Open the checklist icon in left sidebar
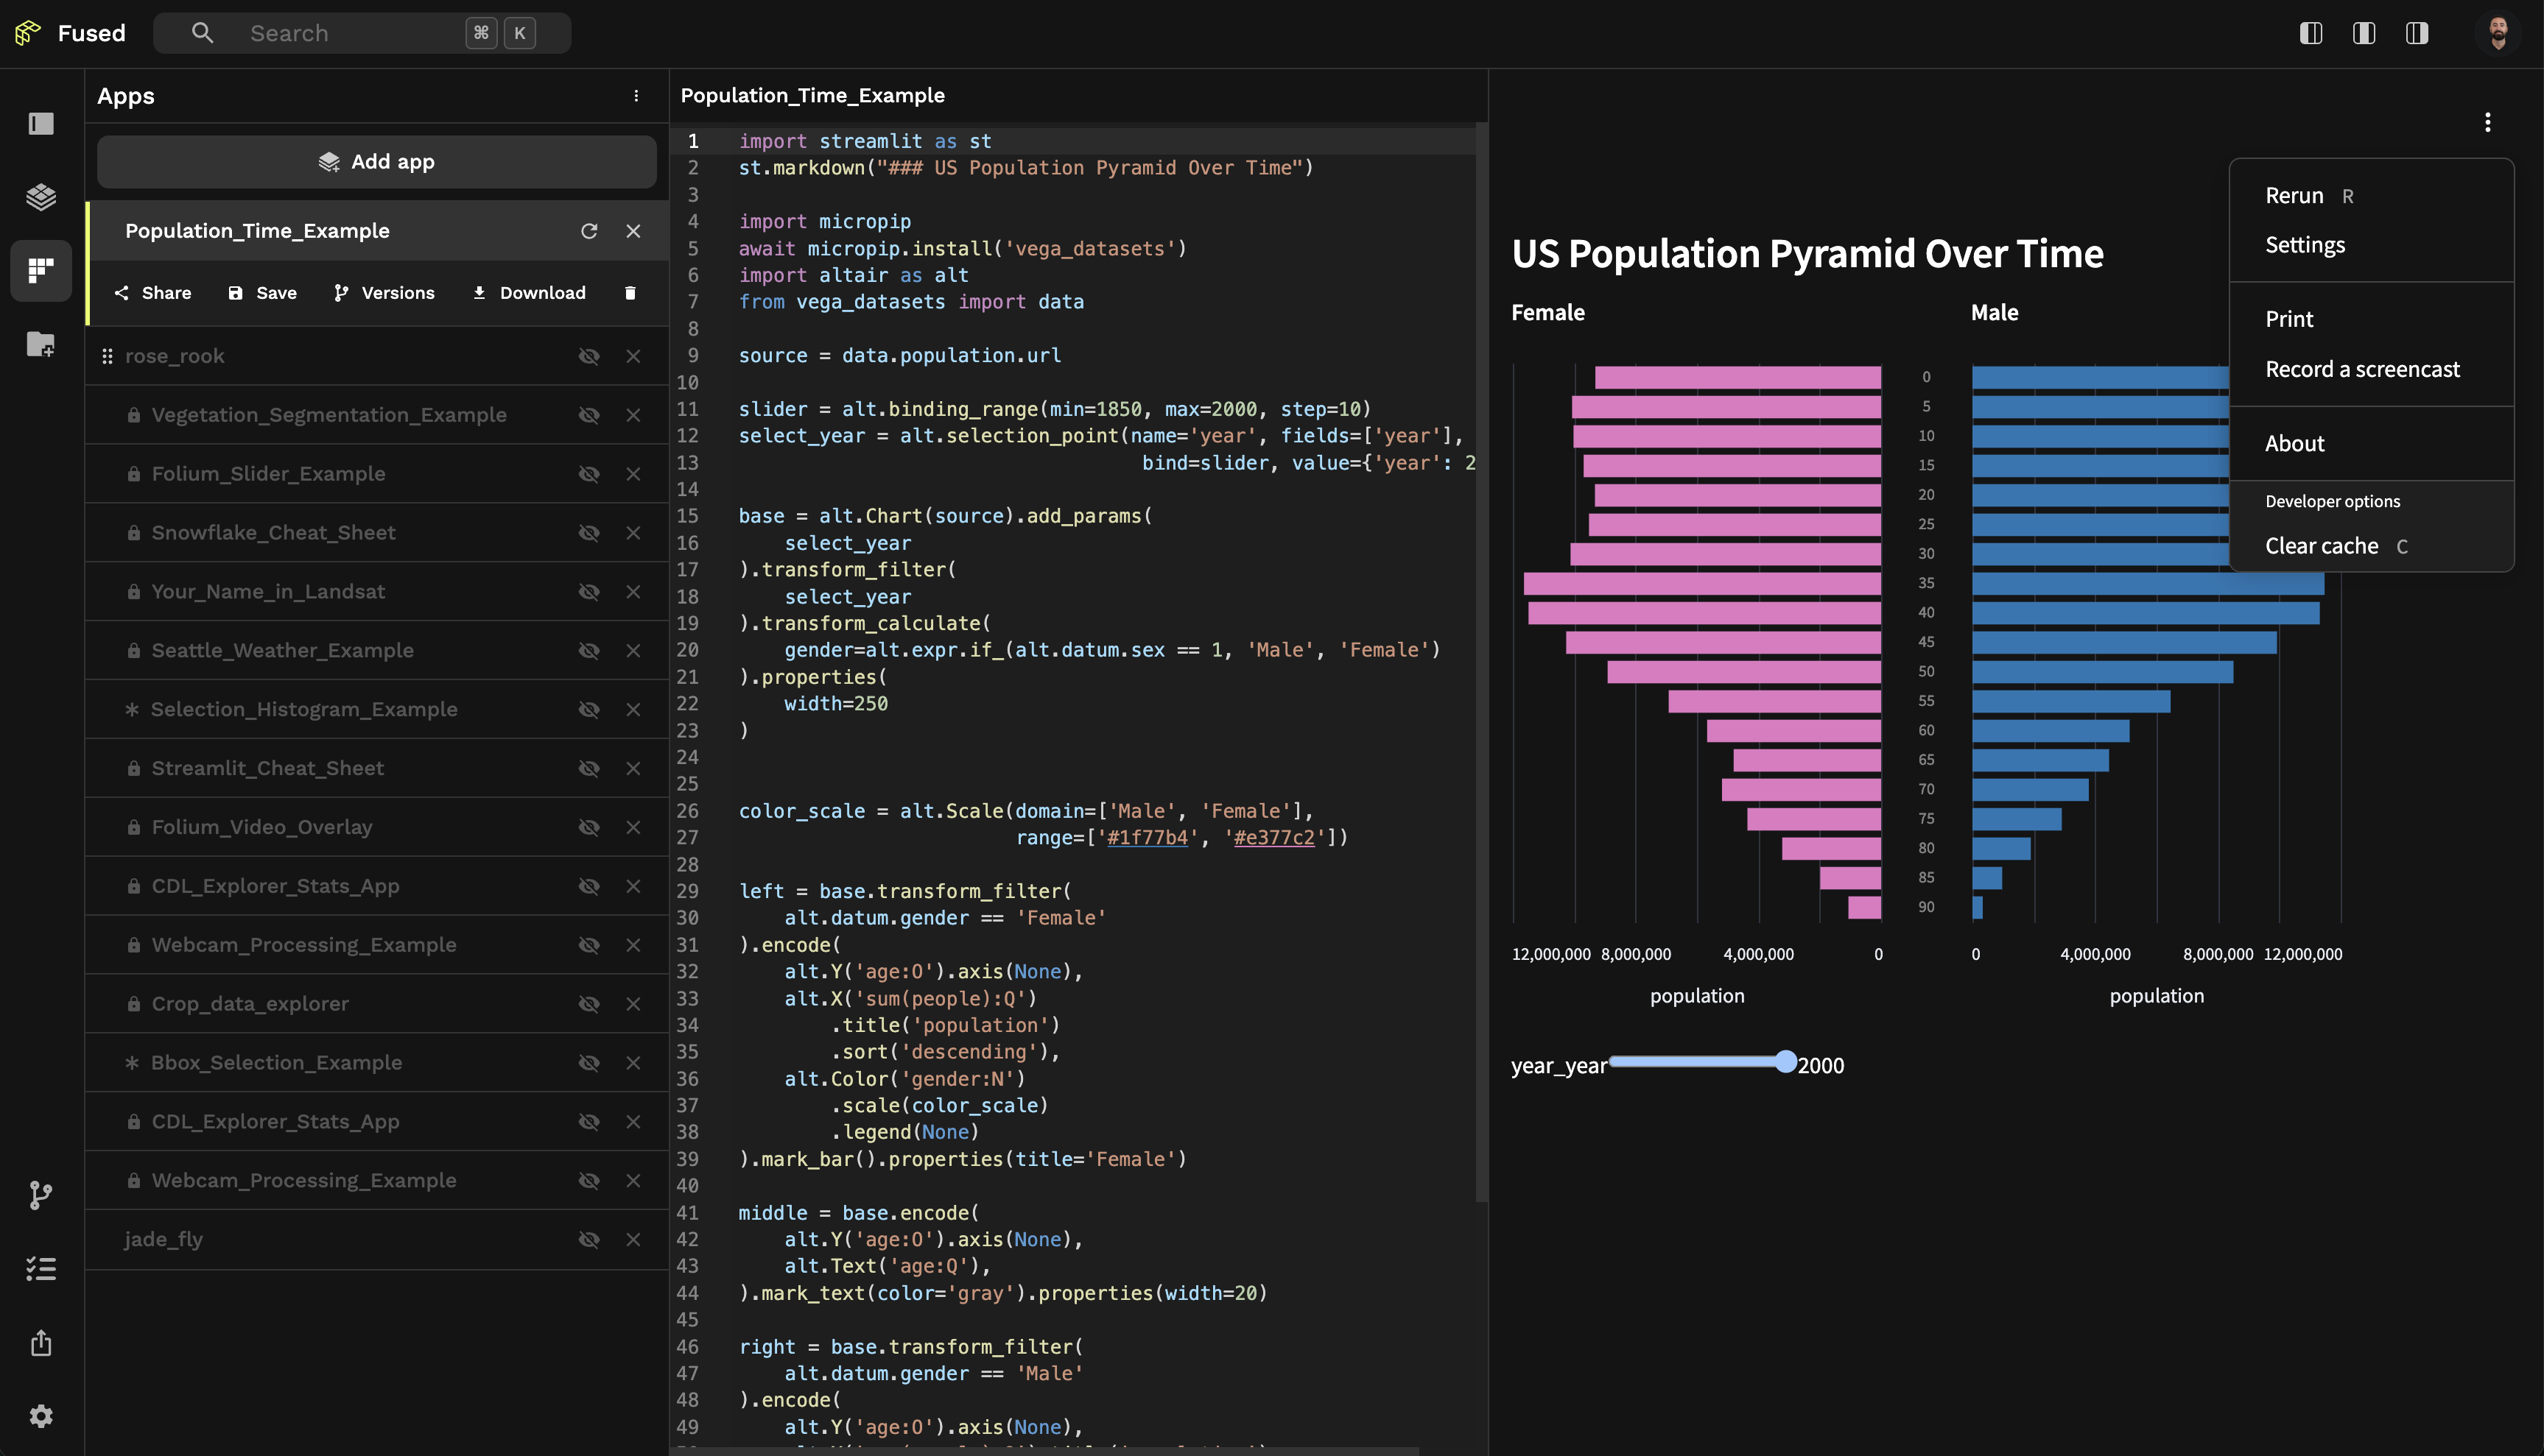The image size is (2544, 1456). [x=41, y=1269]
